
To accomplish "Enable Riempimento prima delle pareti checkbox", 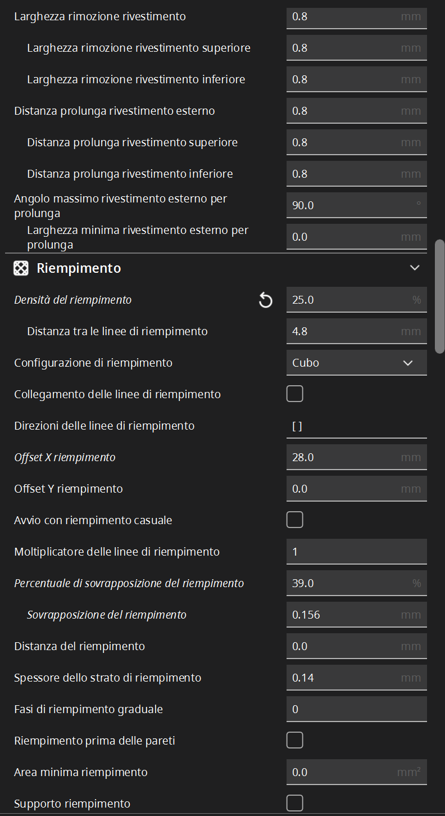I will (295, 741).
